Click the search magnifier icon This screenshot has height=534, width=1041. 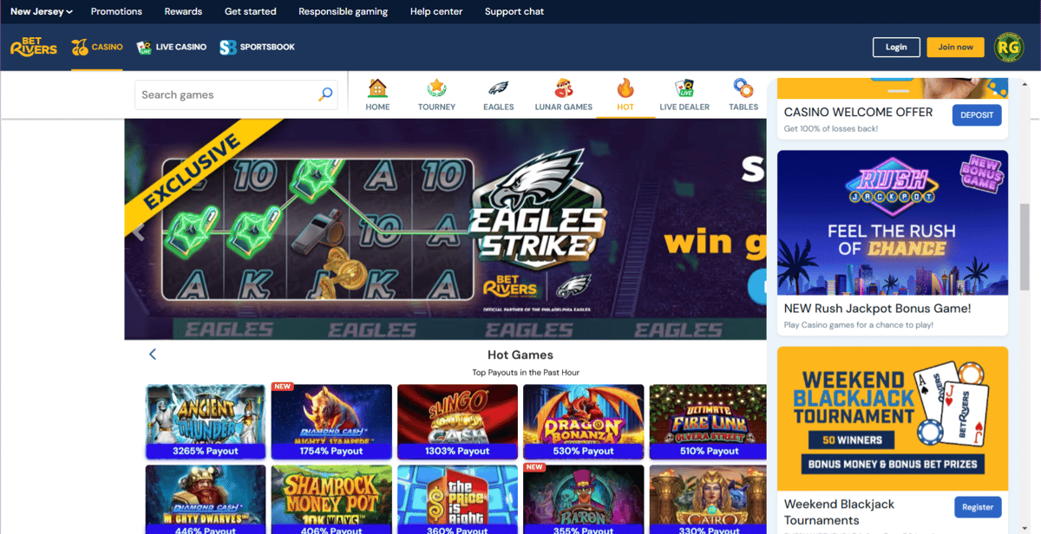(325, 94)
